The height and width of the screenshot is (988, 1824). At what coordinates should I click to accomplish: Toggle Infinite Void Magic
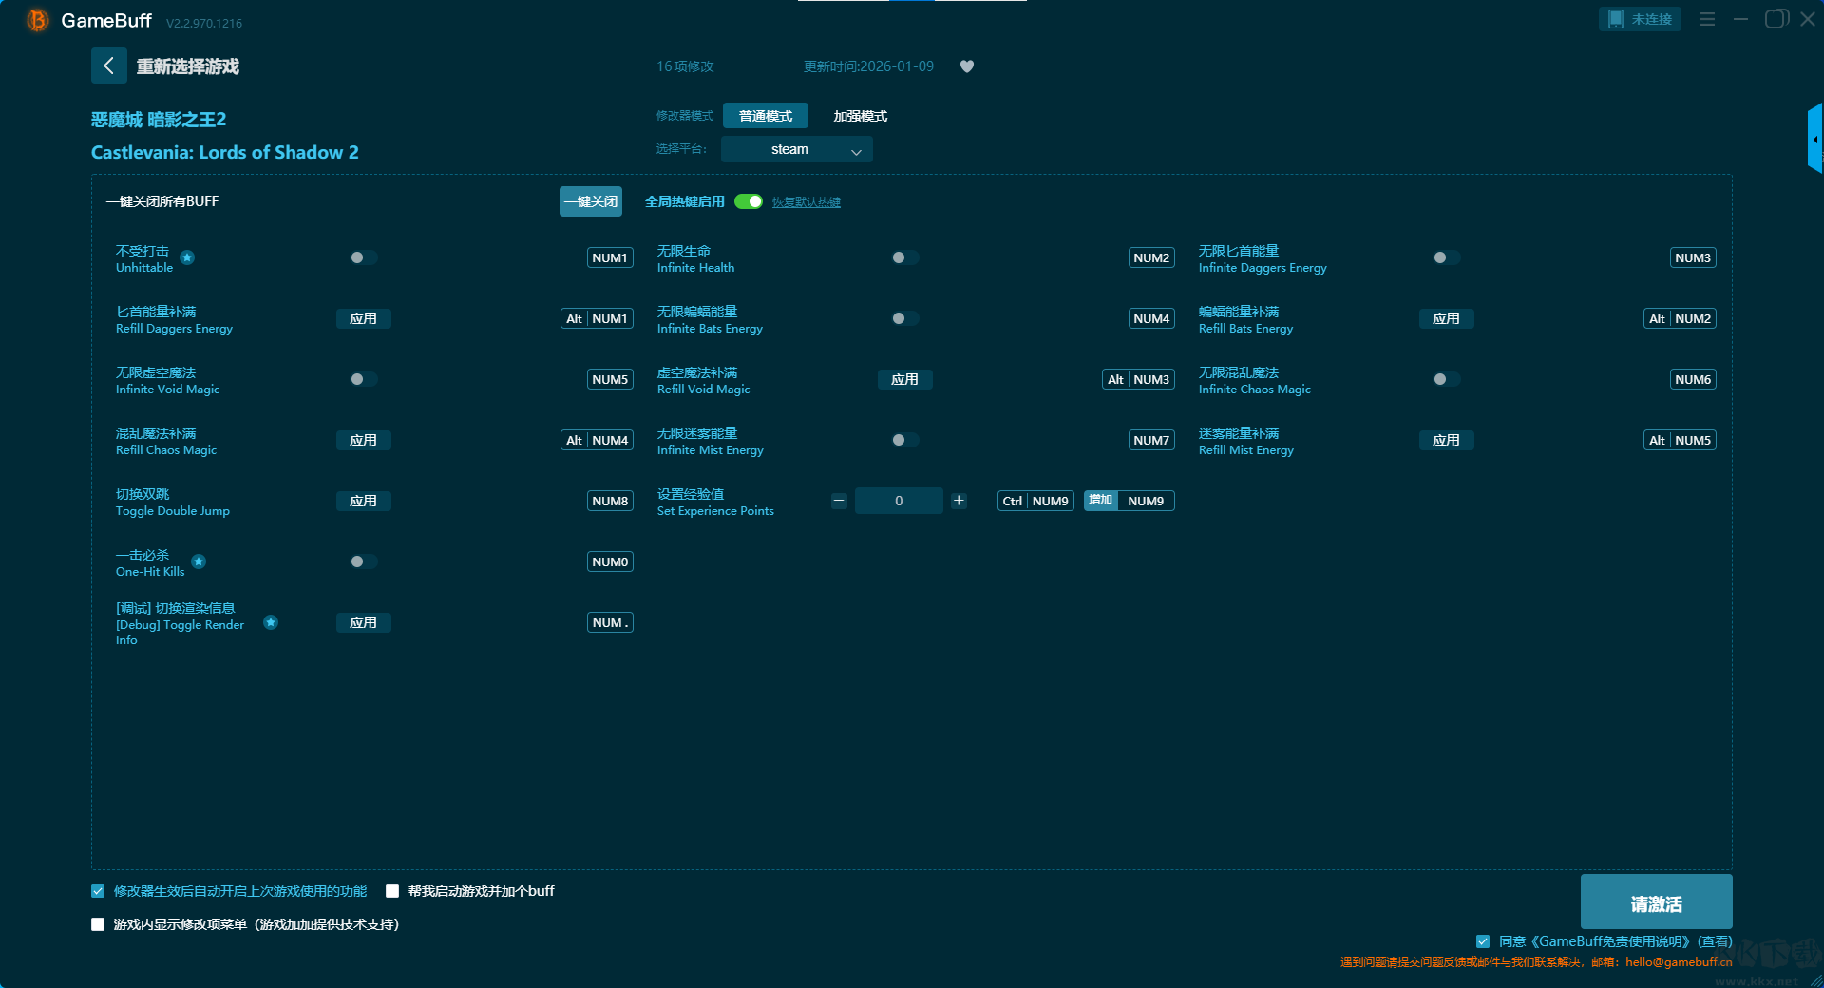[363, 379]
